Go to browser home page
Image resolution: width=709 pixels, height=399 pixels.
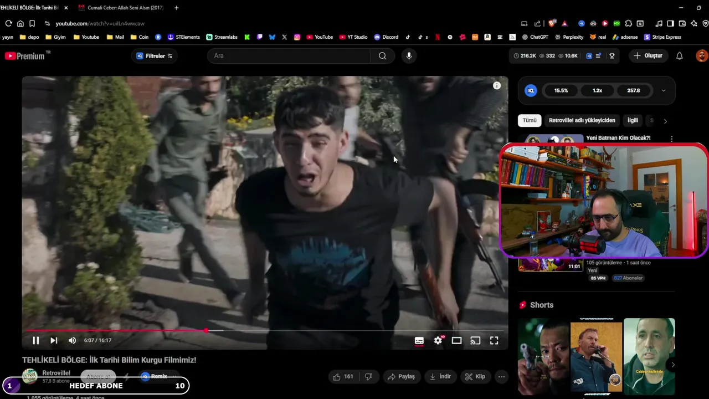(x=20, y=23)
